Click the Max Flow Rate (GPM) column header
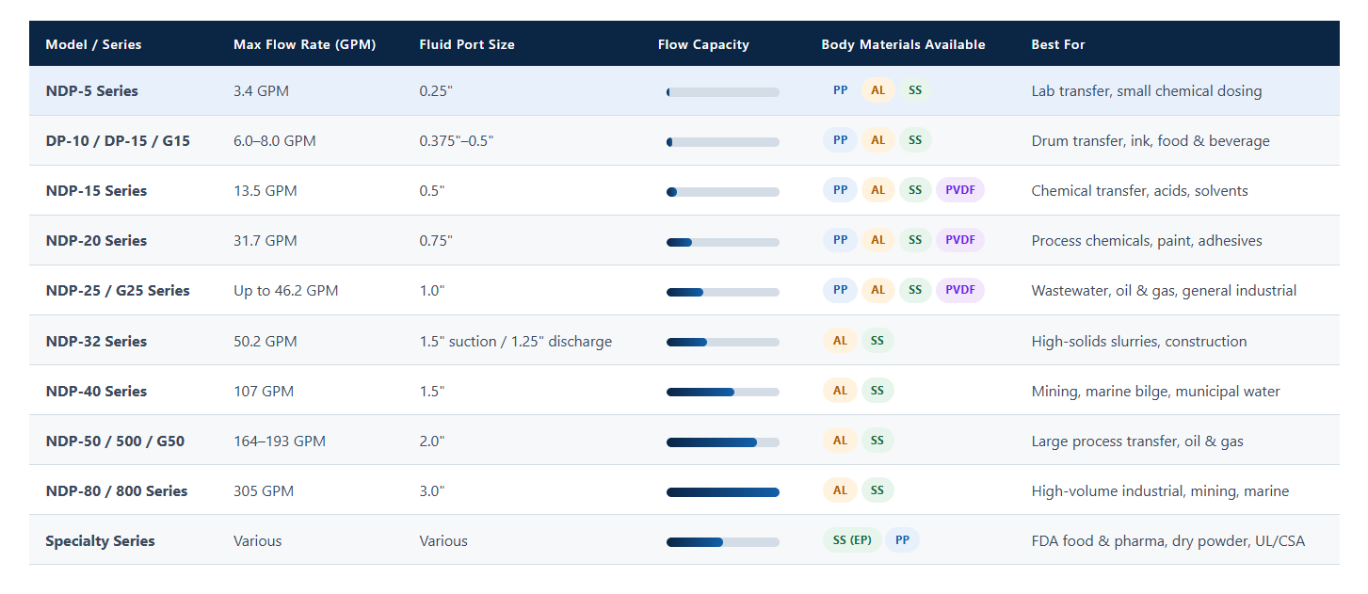Viewport: 1368px width, 594px height. 304,44
